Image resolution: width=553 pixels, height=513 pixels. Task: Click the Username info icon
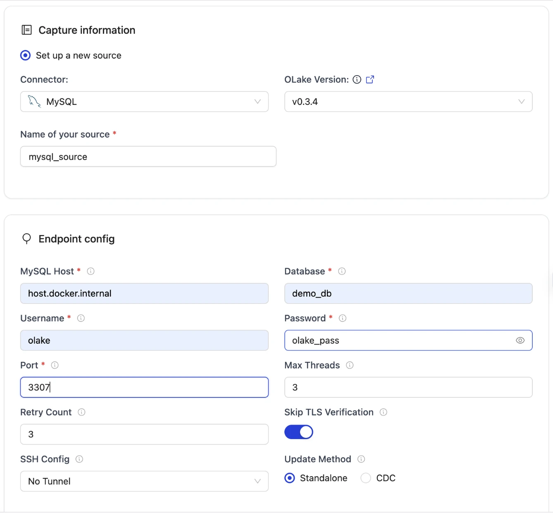click(x=81, y=318)
